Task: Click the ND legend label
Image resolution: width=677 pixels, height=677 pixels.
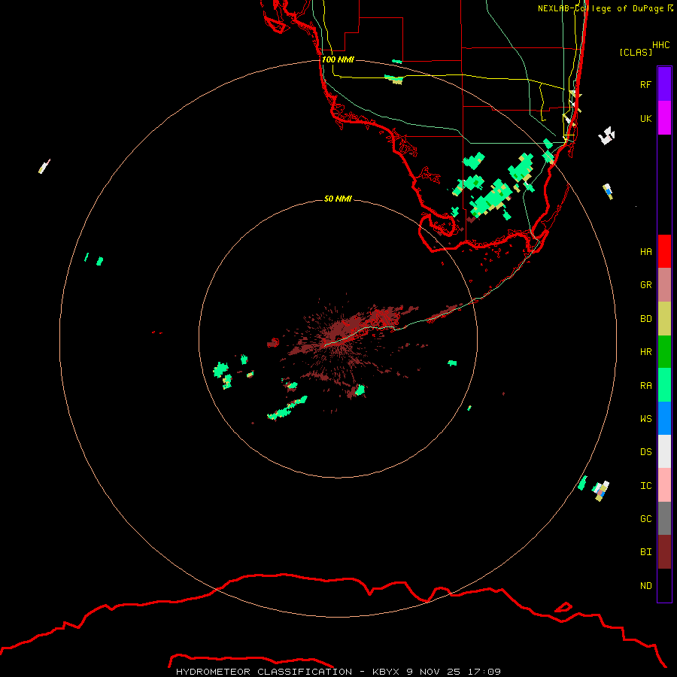Action: click(x=645, y=585)
